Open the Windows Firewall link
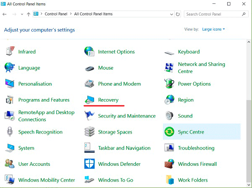 pos(197,164)
